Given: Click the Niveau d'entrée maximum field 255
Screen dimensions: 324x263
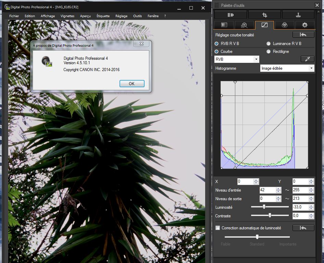Looking at the screenshot, I should point(301,190).
